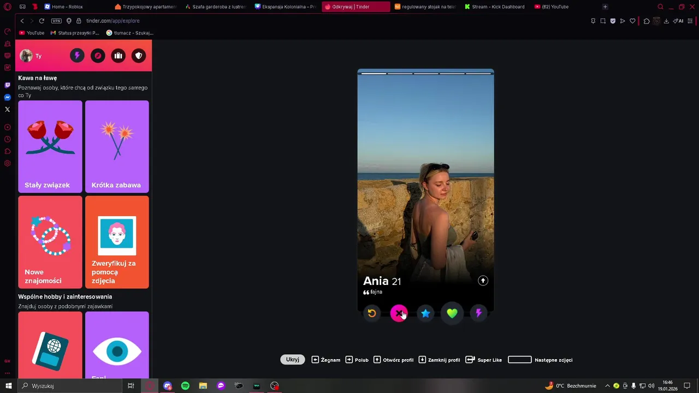Click the Zamknij profil shortcut
Image resolution: width=699 pixels, height=393 pixels.
[x=440, y=360]
